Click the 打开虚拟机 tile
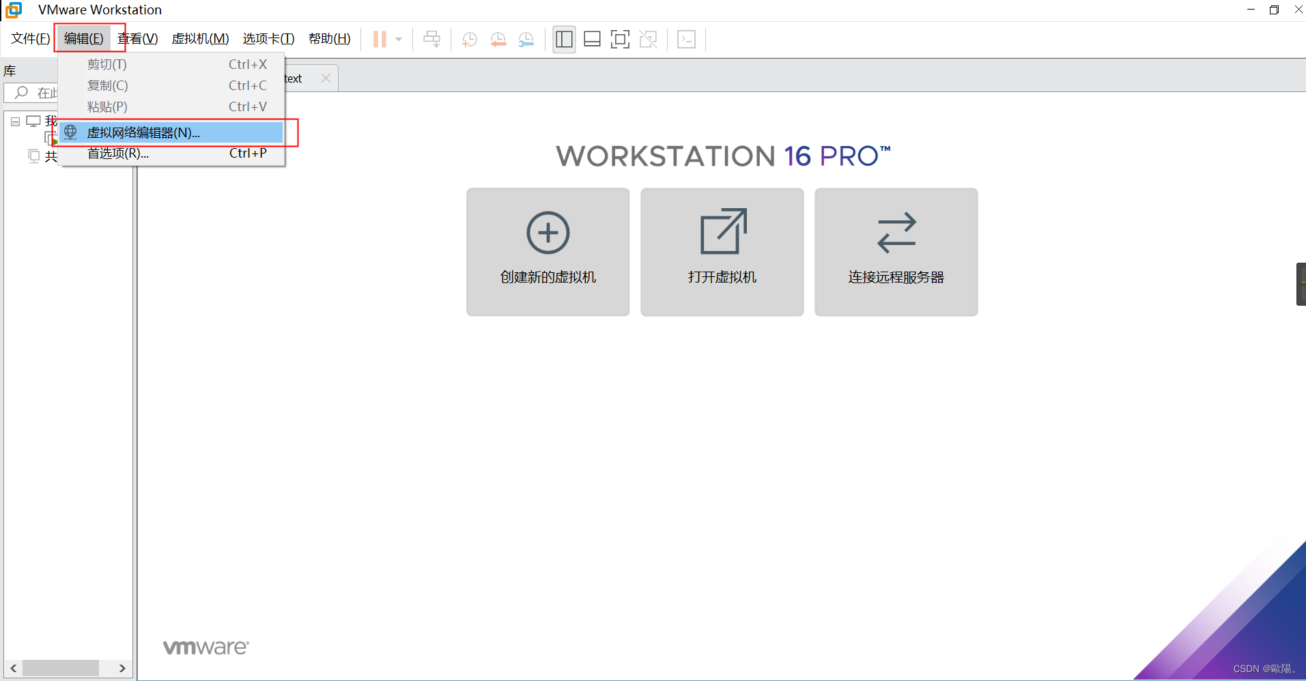This screenshot has height=681, width=1306. pos(722,252)
